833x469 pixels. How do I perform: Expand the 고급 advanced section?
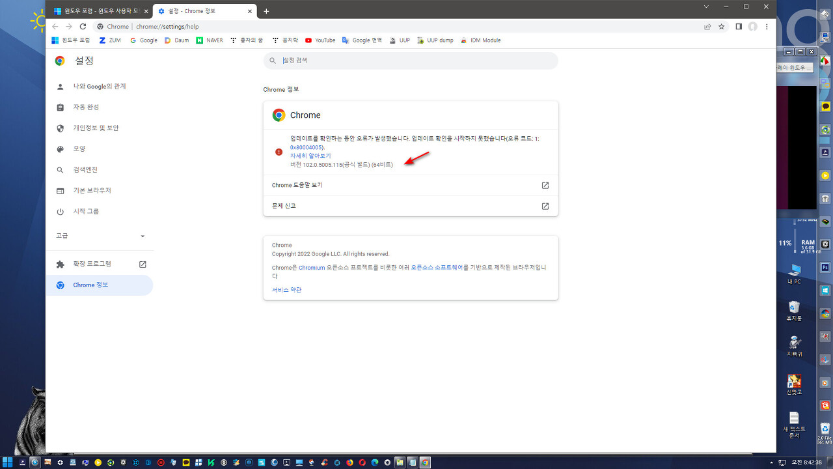(x=100, y=236)
